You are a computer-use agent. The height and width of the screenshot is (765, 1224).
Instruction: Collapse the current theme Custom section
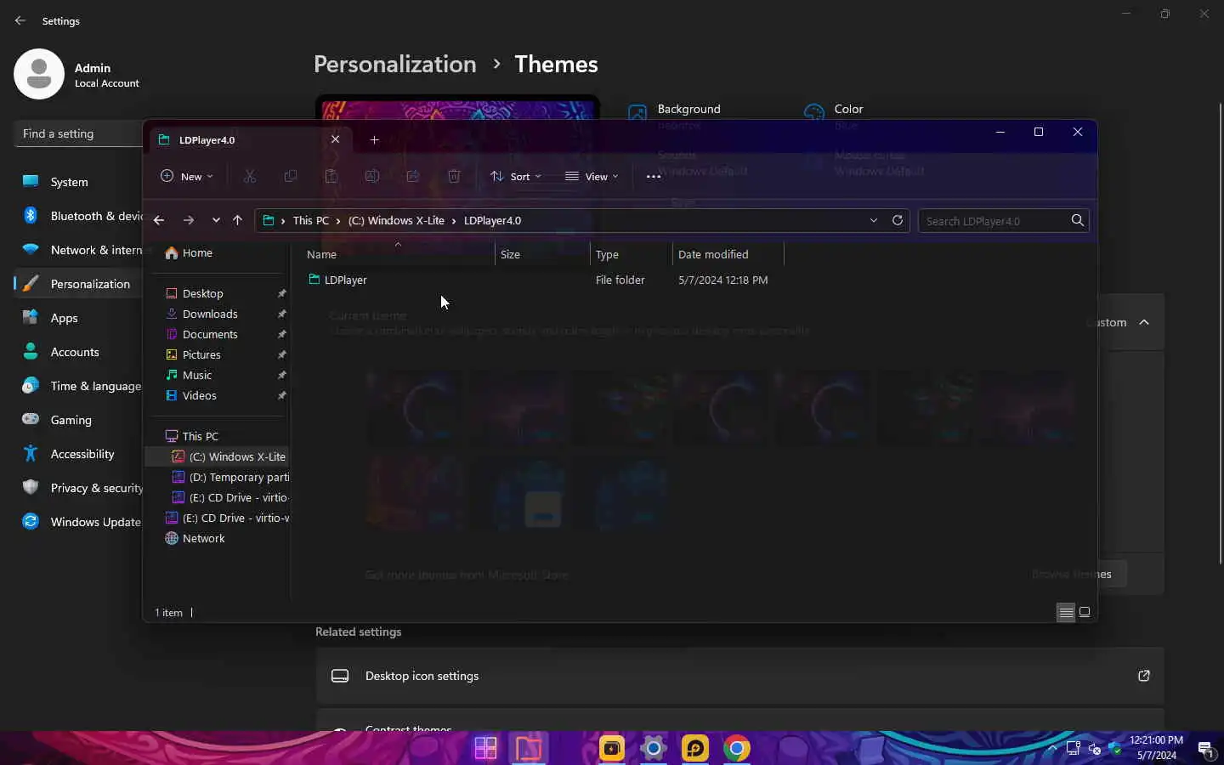point(1144,322)
